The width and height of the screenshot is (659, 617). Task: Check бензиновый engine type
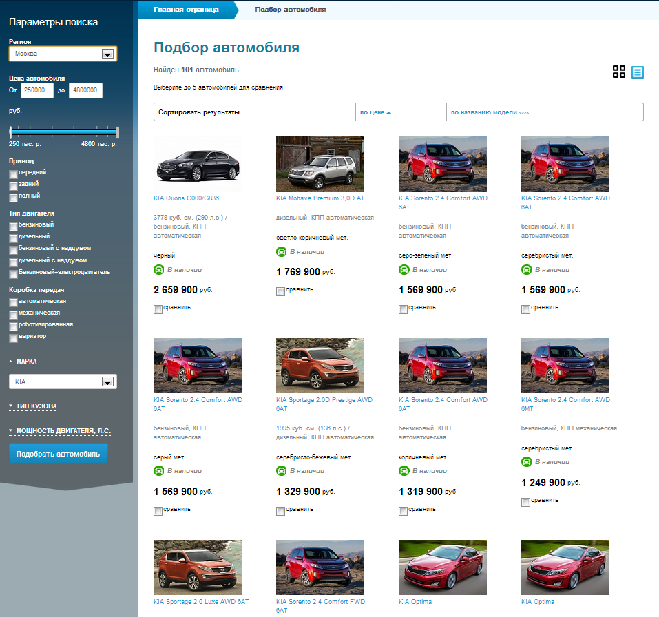(x=14, y=227)
